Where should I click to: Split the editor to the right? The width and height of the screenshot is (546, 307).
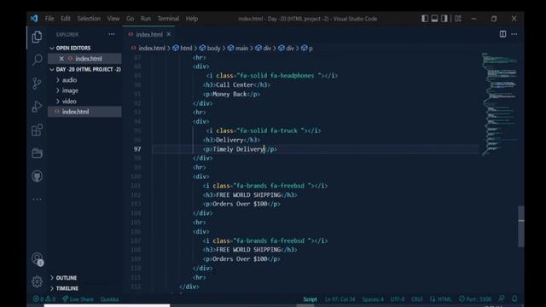502,34
